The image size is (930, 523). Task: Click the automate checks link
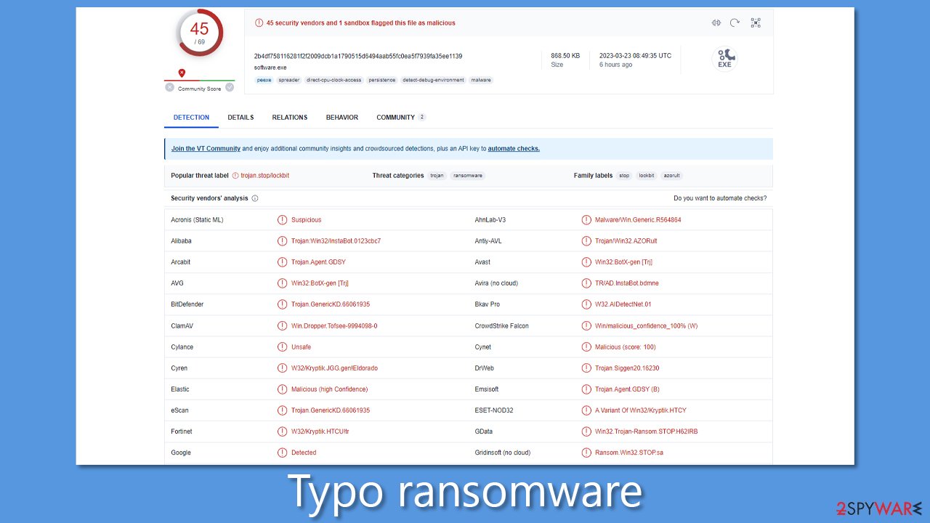[x=514, y=148]
